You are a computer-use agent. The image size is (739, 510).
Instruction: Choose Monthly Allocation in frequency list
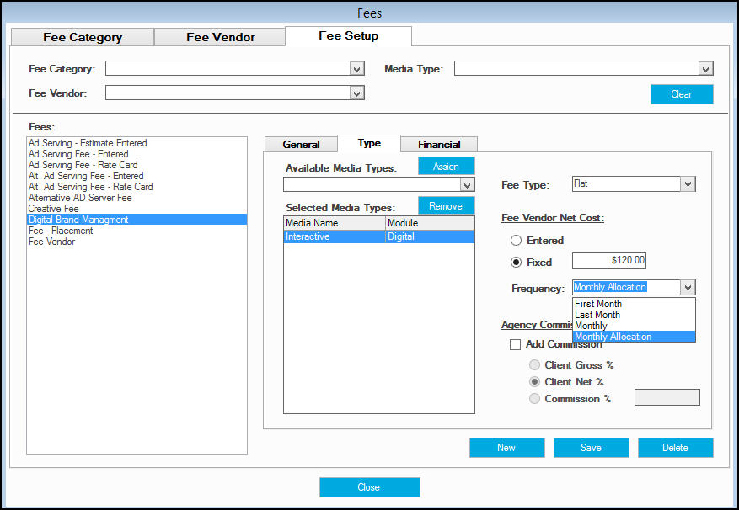coord(634,337)
